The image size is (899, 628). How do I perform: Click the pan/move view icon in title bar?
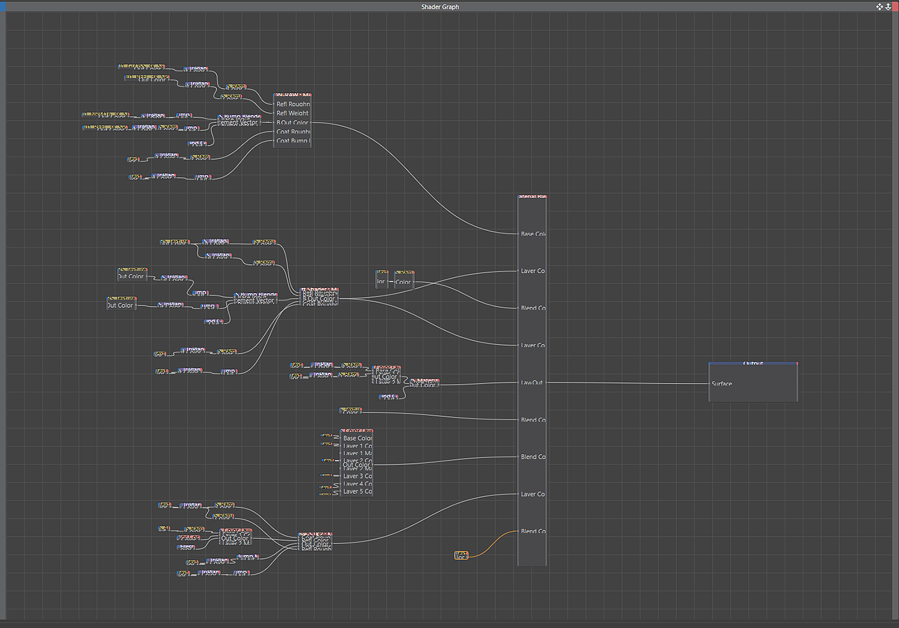point(879,6)
